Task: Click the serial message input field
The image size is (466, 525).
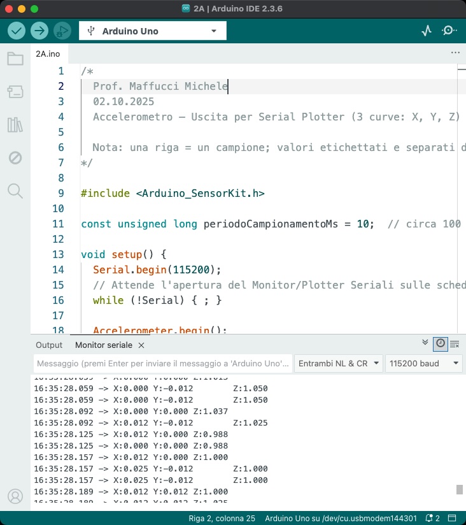Action: (x=162, y=363)
